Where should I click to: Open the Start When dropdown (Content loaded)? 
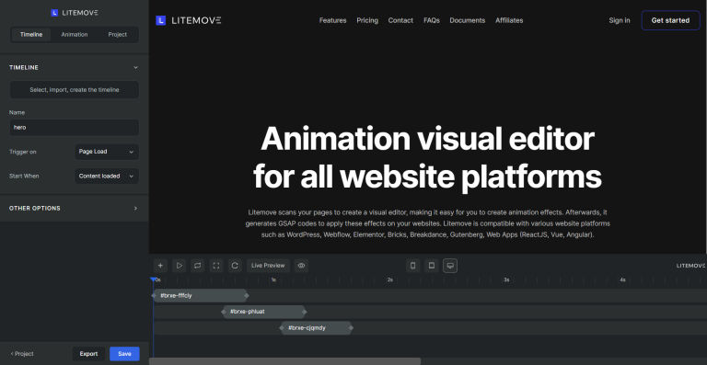coord(107,176)
